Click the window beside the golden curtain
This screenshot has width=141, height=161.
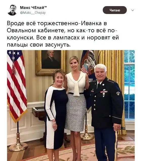(x=129, y=85)
